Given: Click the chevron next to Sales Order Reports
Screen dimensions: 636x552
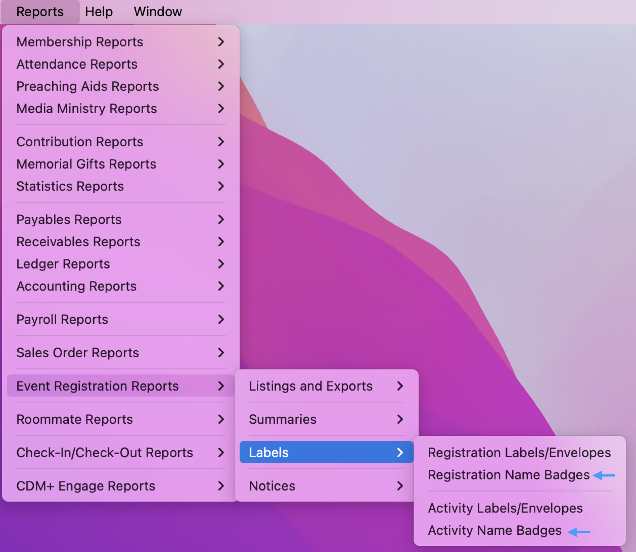Looking at the screenshot, I should click(221, 353).
